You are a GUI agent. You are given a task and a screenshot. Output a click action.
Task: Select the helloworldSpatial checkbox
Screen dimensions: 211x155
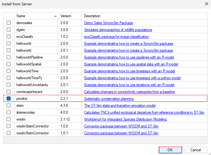point(9,64)
